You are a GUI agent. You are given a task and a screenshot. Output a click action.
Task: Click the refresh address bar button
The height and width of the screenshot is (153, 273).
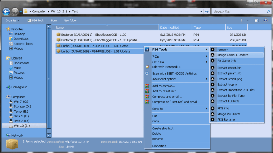(207, 12)
